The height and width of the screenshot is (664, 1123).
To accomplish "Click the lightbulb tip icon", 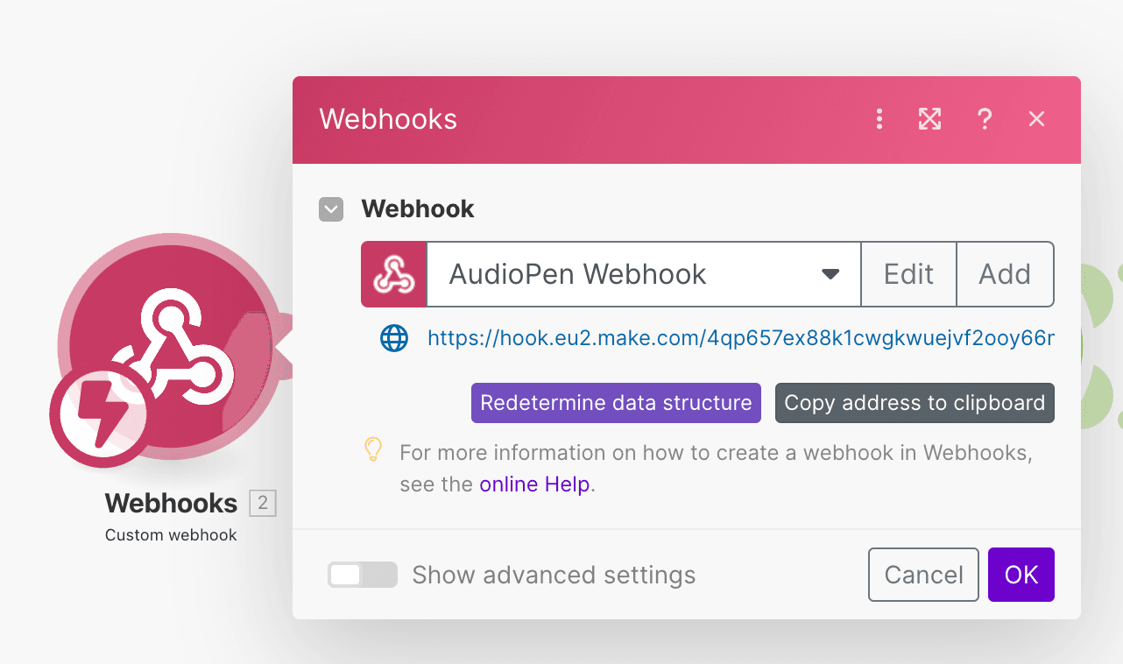I will click(374, 450).
